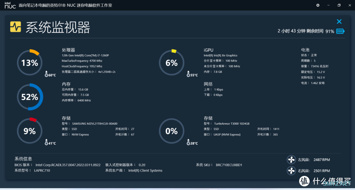Click the 可用内存量 7.5 GB line
The image size is (355, 190).
[x=75, y=95]
